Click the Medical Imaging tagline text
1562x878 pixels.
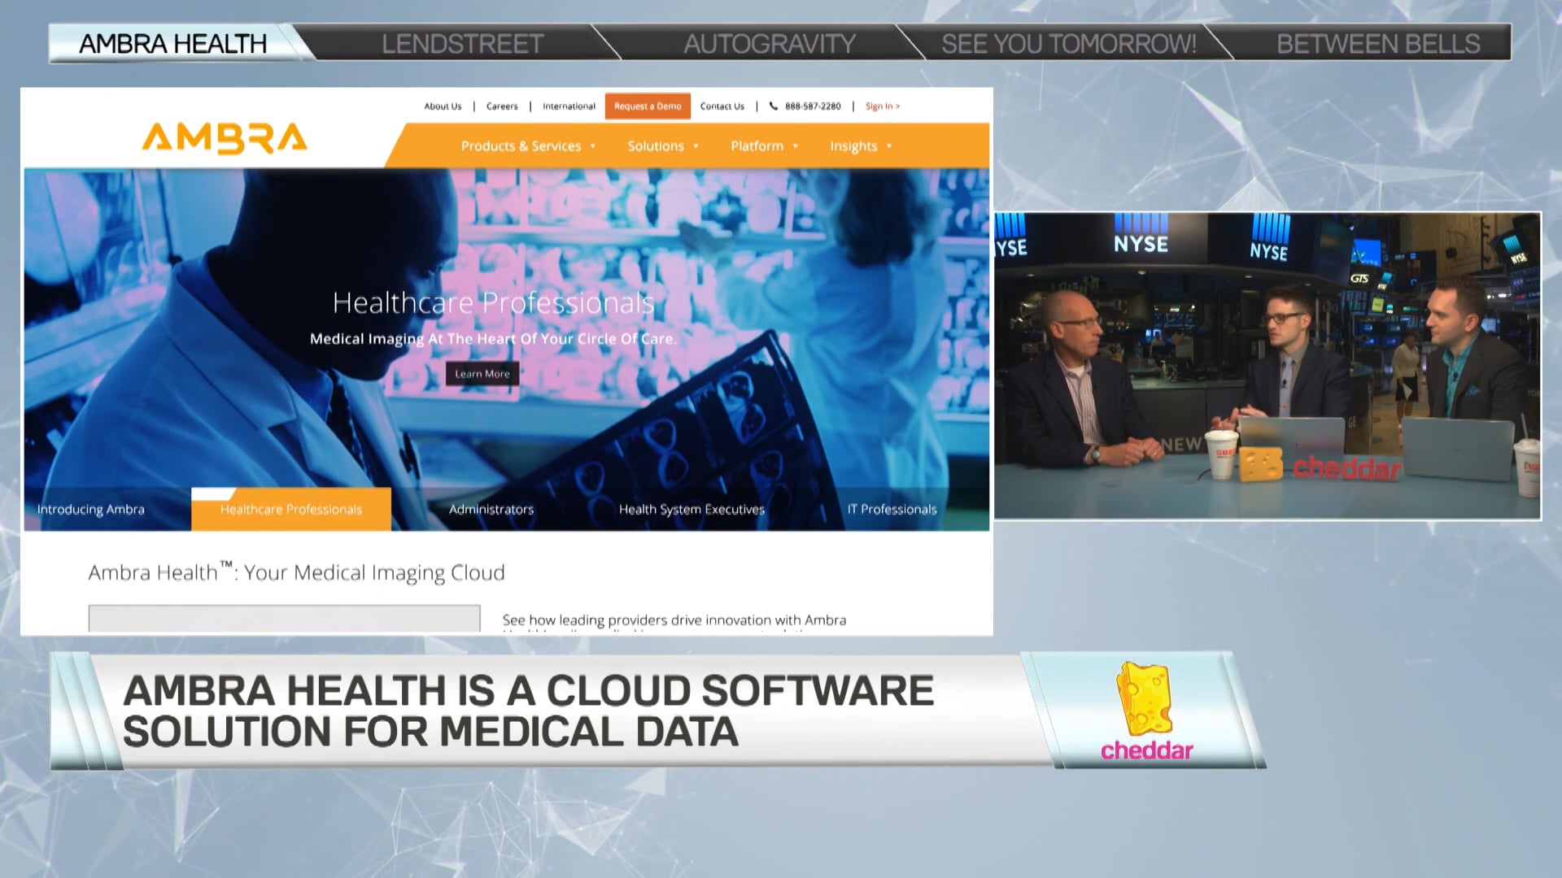click(493, 339)
